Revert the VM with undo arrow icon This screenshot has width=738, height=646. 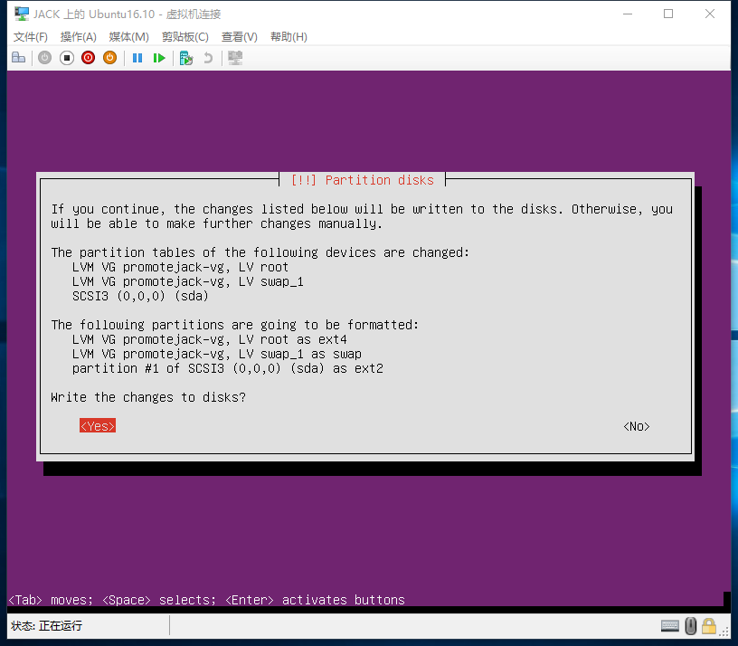tap(208, 58)
